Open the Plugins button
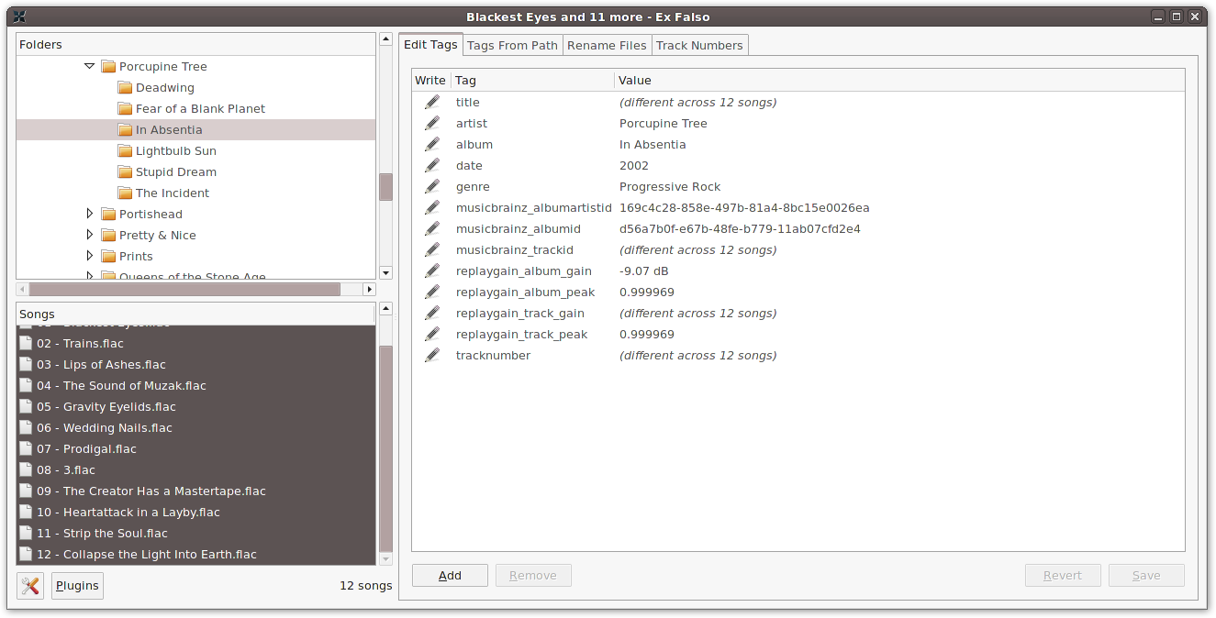1216x618 pixels. 77,586
